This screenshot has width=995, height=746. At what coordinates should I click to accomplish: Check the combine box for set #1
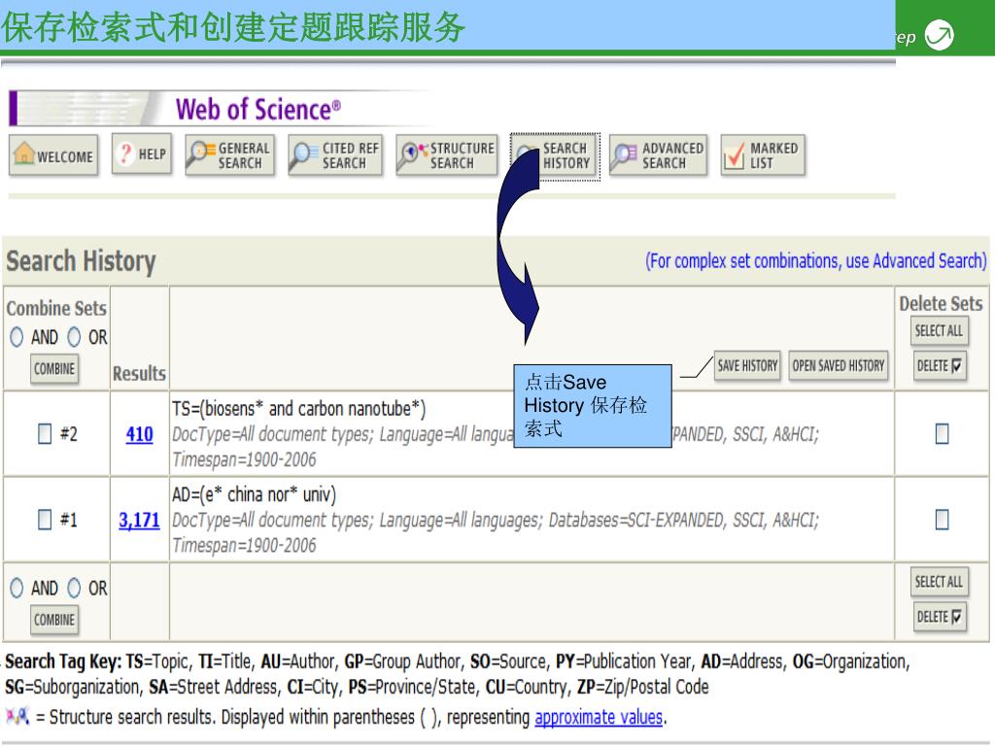(45, 520)
